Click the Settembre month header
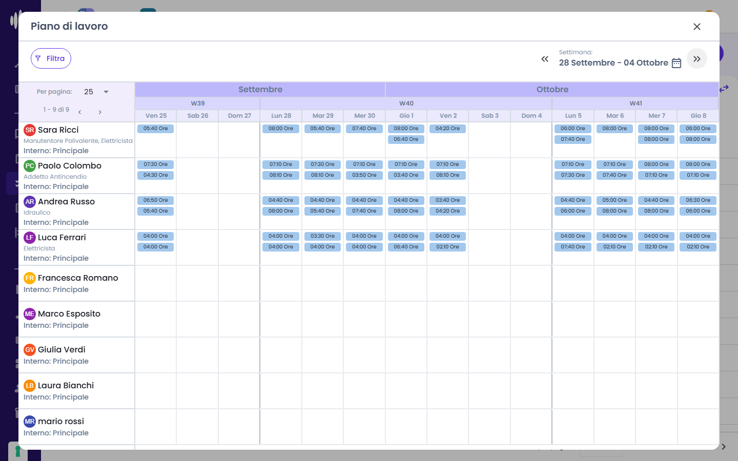 [260, 90]
